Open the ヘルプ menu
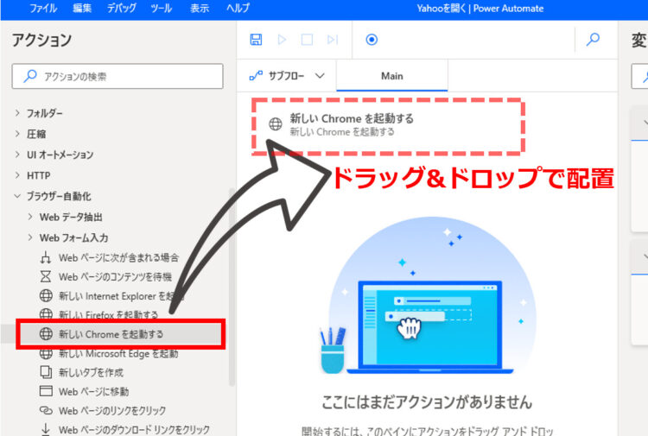 pyautogui.click(x=238, y=9)
